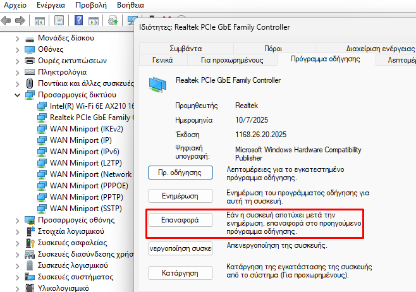Screen dimensions: 416x292
Task: Click the Κατάργηση uninstall button
Action: tap(180, 273)
